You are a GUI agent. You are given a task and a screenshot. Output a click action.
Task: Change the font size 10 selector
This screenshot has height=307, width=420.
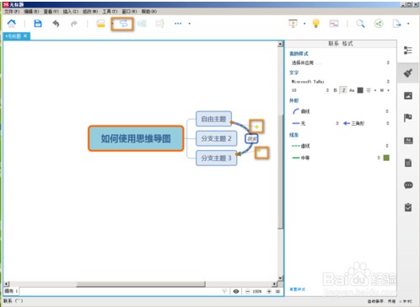click(x=310, y=90)
